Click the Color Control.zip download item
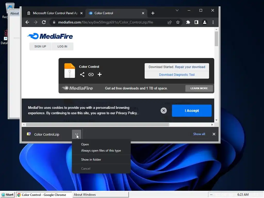The width and height of the screenshot is (264, 198). 47,134
